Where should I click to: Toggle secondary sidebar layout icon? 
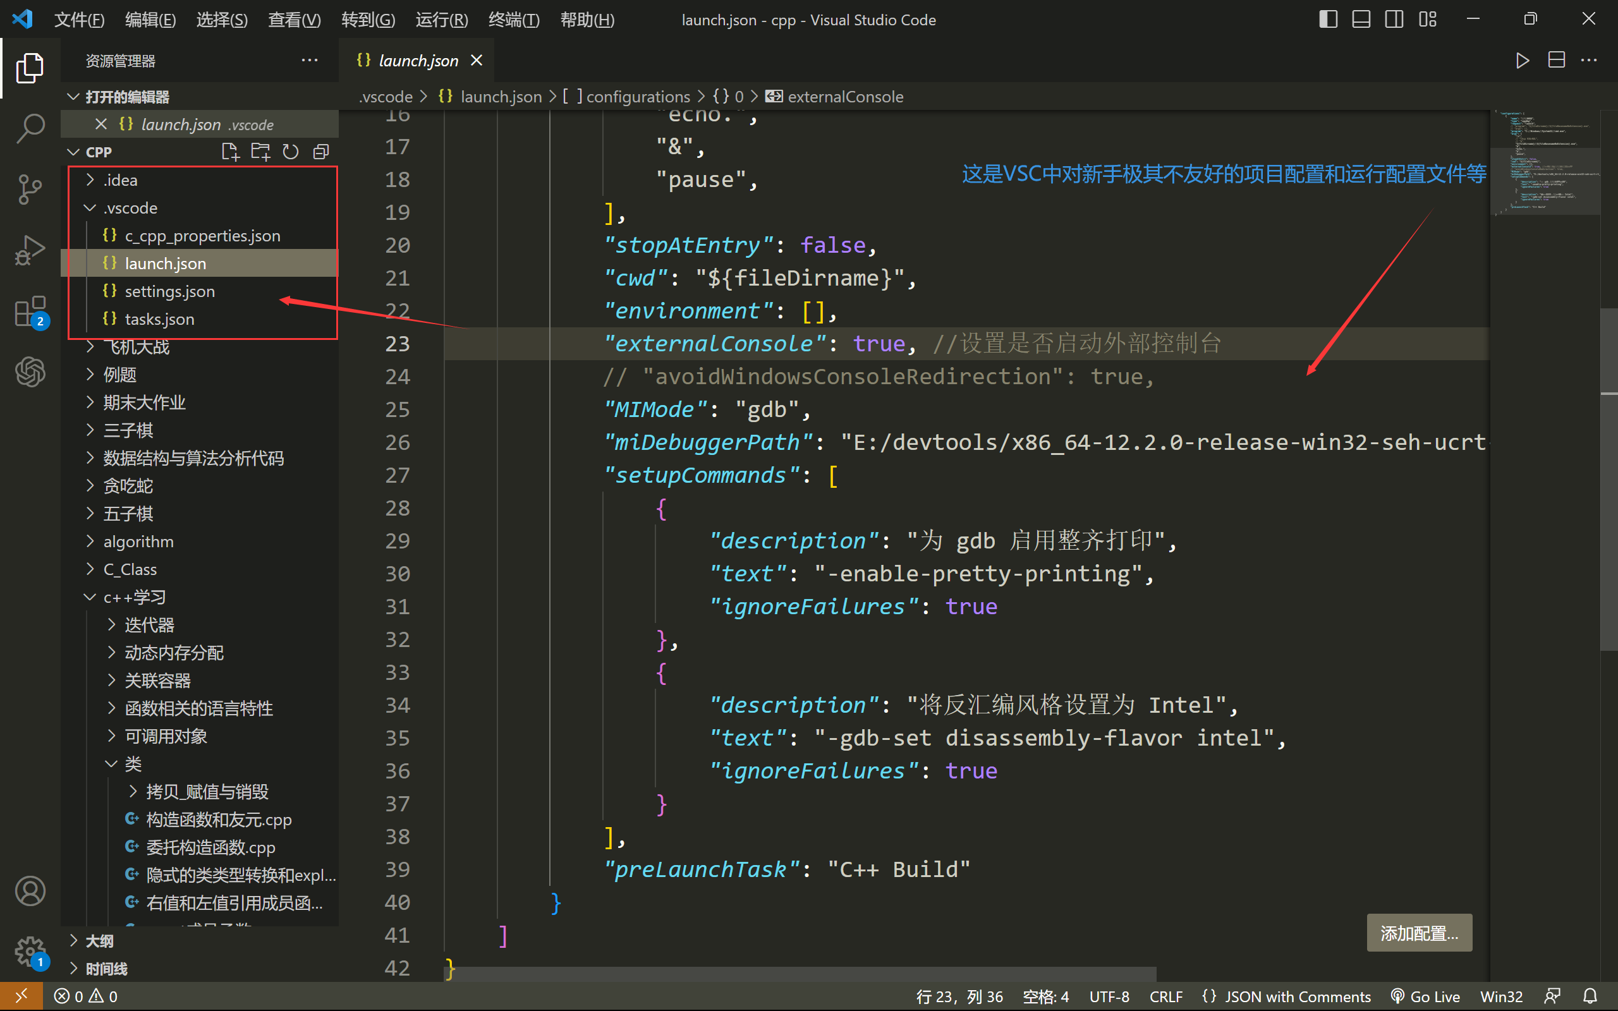coord(1394,20)
